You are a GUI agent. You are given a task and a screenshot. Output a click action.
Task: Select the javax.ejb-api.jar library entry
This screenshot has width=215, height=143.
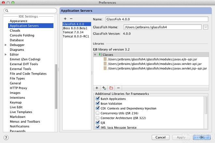point(152,59)
